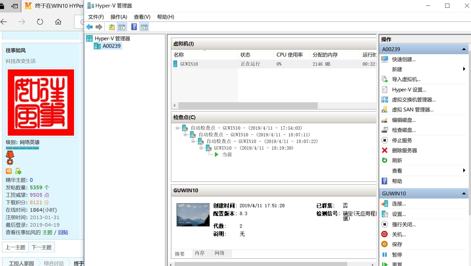The height and width of the screenshot is (266, 471).
Task: Click the green Refresh action icon
Action: pos(385,160)
